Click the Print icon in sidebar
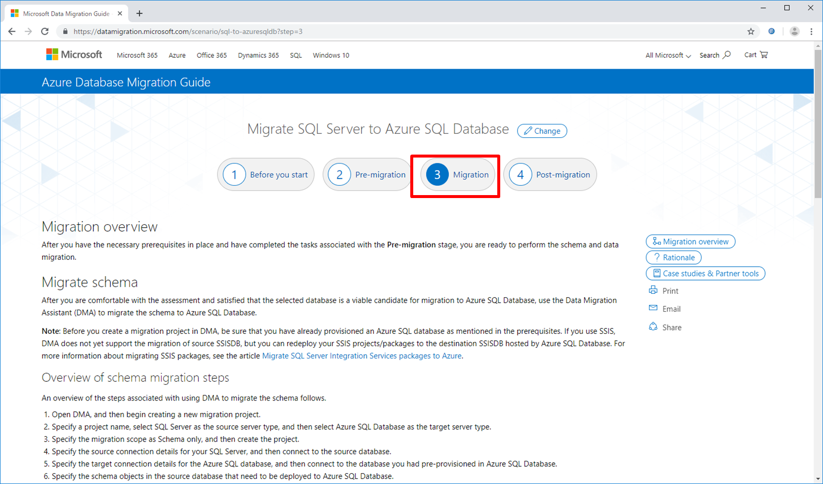The width and height of the screenshot is (823, 484). pyautogui.click(x=653, y=290)
